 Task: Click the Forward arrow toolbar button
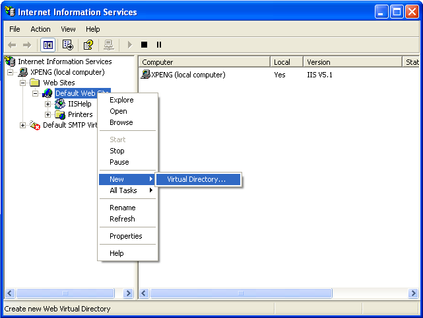(x=27, y=45)
